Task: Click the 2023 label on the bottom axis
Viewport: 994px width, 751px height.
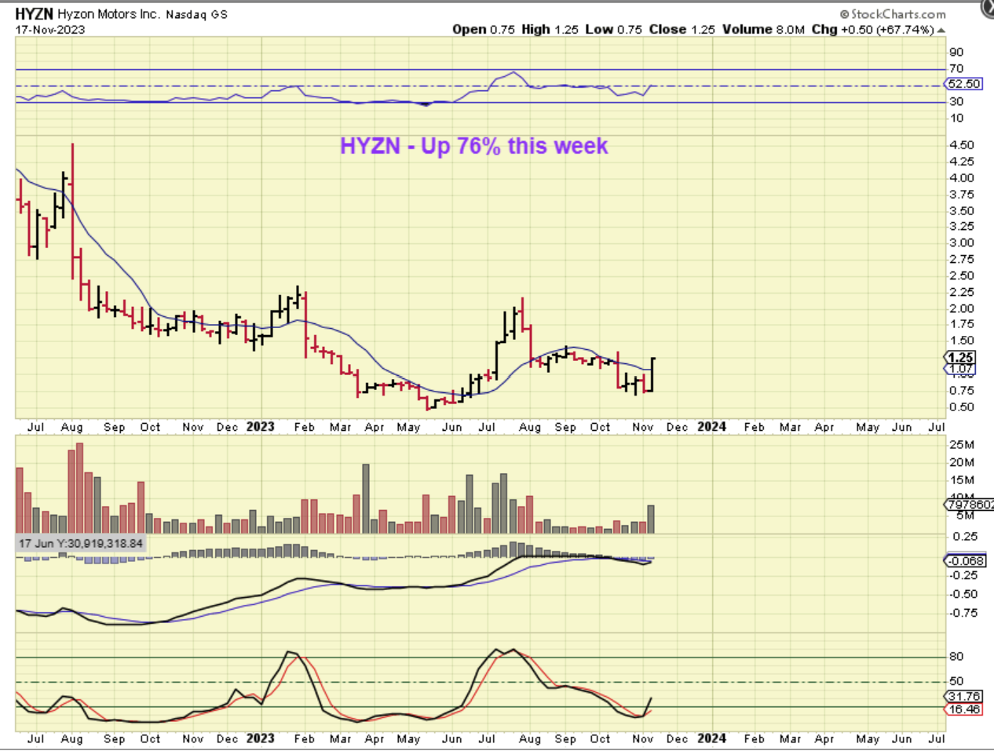Action: tap(260, 738)
